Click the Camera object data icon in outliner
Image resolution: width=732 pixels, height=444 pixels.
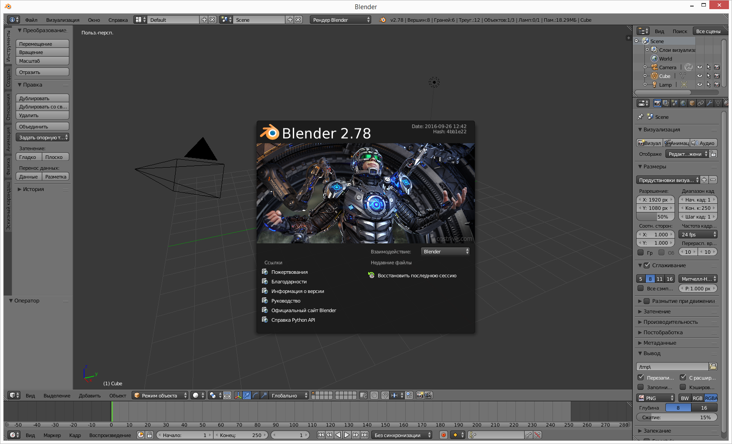[x=688, y=67]
